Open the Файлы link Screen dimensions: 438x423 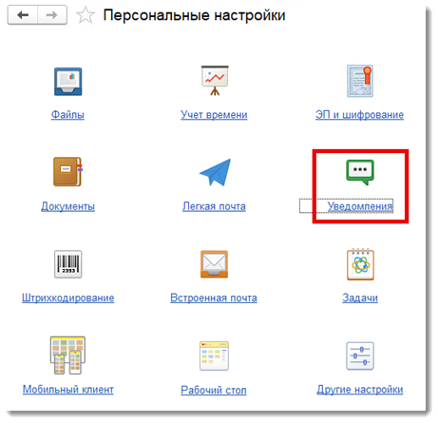coord(67,114)
